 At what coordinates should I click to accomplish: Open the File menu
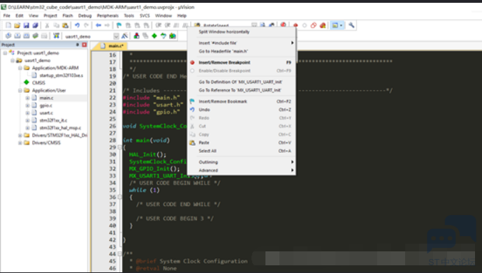point(6,15)
